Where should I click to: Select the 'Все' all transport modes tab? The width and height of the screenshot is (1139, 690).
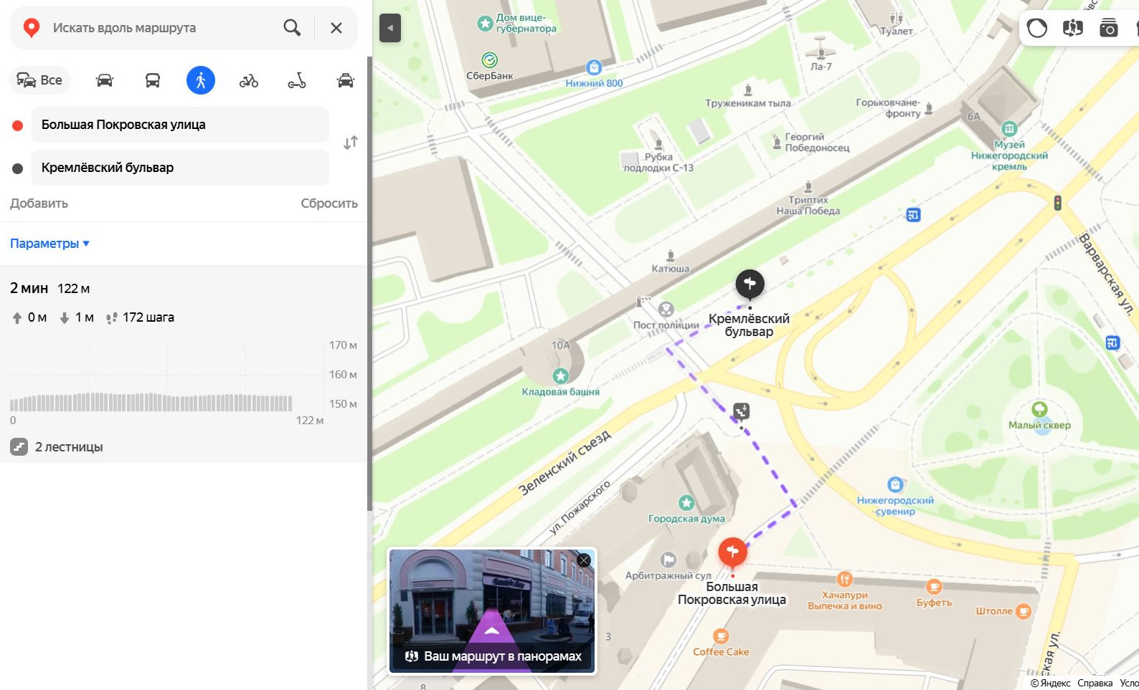[x=39, y=80]
